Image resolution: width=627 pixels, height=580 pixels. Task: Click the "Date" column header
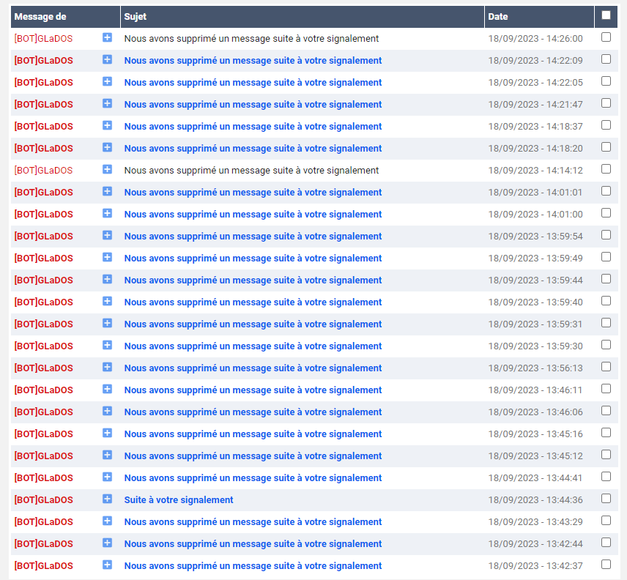coord(498,16)
